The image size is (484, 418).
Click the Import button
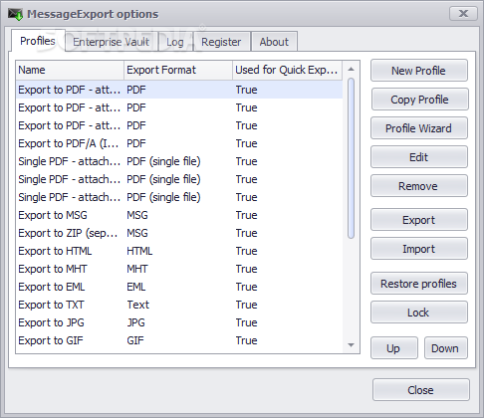pos(419,249)
